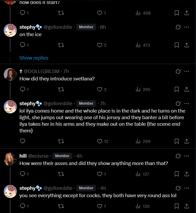Screen dimensions: 196x213
Task: Open more options on DOLLGIRLSM's post
Action: click(187, 71)
